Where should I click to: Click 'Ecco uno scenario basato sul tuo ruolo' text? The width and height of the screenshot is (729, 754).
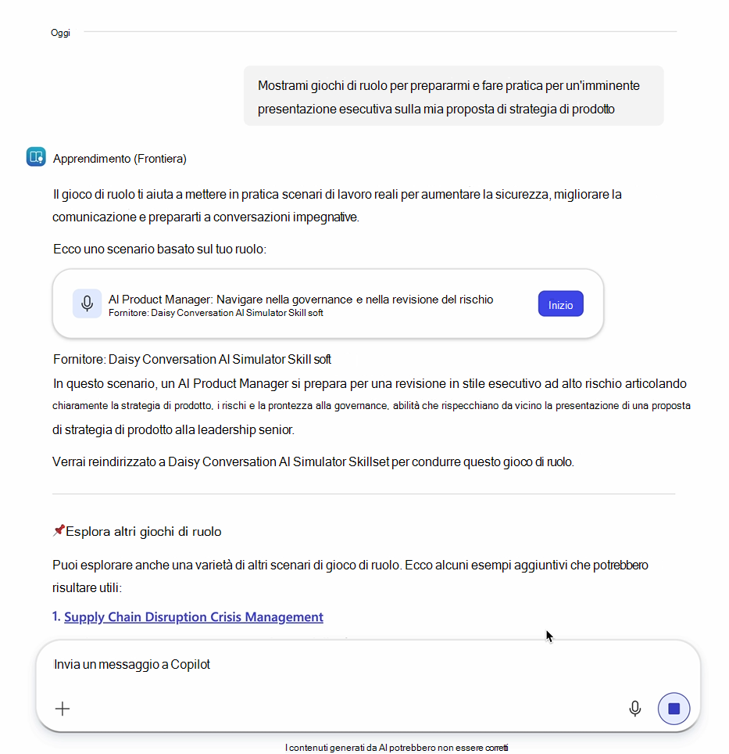(159, 249)
